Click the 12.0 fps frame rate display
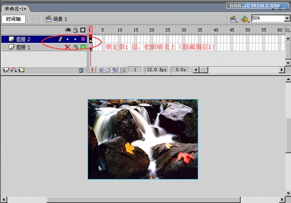 pos(157,70)
